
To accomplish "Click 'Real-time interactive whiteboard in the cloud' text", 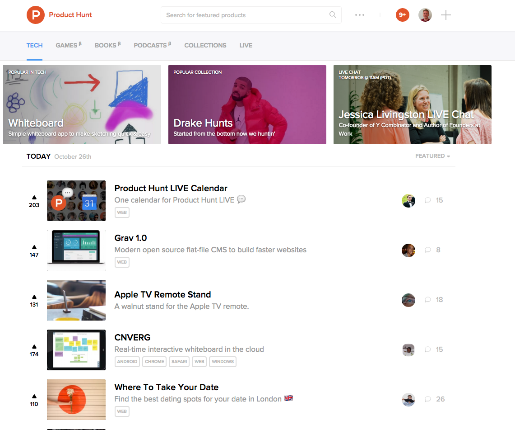I will (189, 349).
